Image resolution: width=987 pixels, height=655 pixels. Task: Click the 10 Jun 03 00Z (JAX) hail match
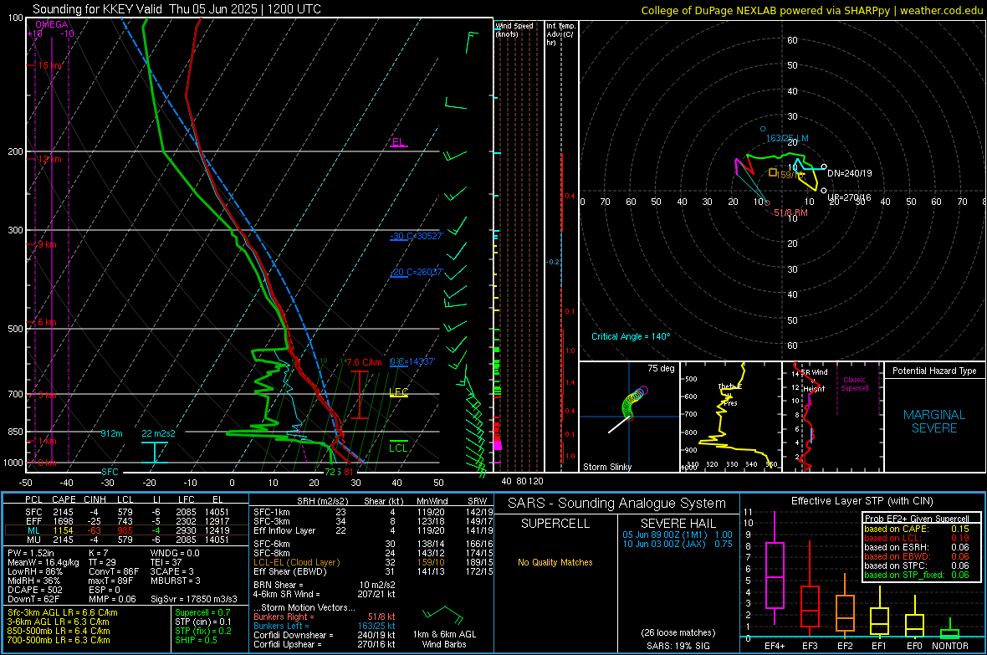tap(678, 544)
